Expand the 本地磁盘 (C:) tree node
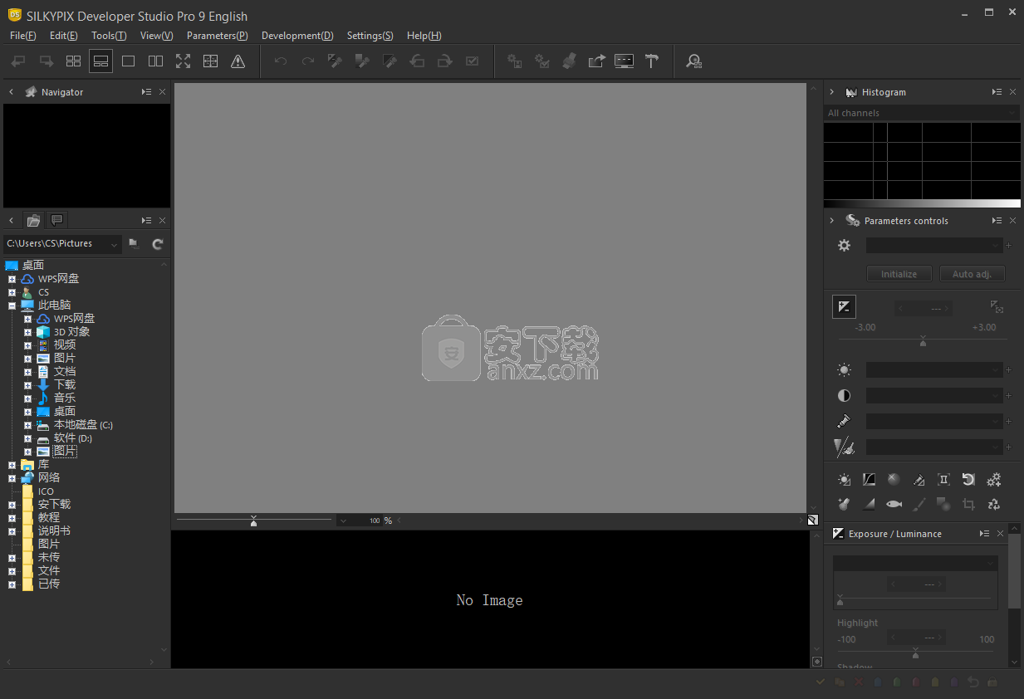Viewport: 1024px width, 699px height. [27, 425]
